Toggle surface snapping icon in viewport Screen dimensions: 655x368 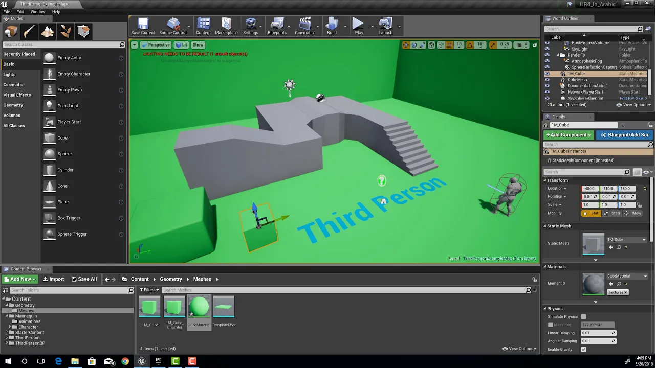(441, 45)
